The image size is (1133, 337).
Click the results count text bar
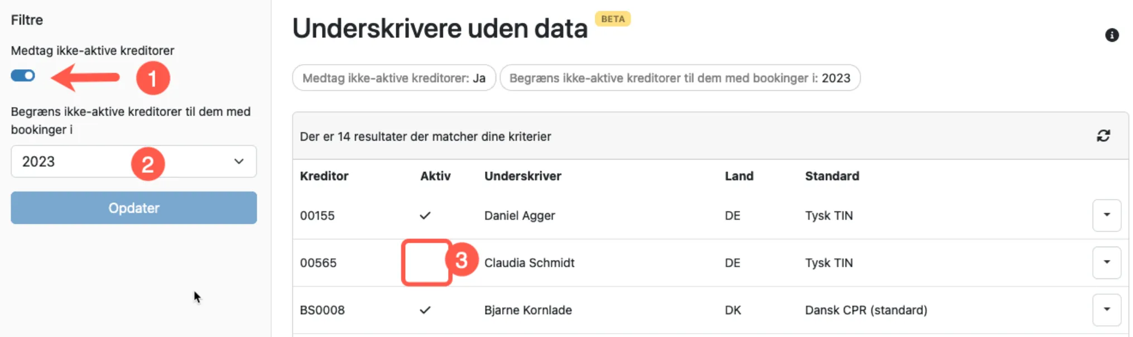click(x=425, y=136)
